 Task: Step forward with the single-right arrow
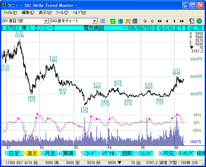click(x=174, y=21)
